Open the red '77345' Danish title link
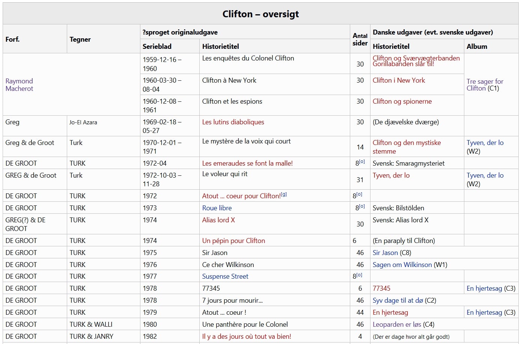Viewport: 521px width, 344px height. (x=381, y=288)
